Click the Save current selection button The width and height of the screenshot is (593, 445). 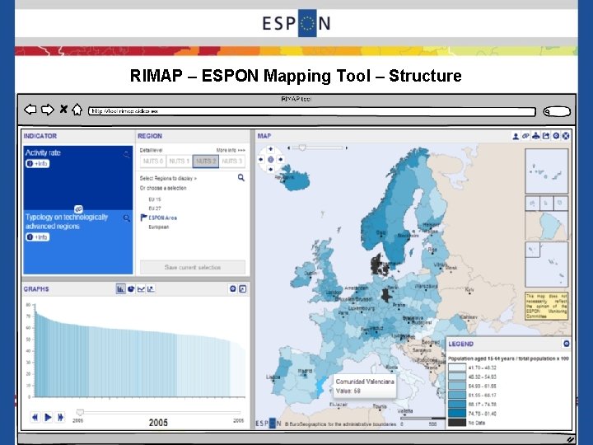point(193,267)
